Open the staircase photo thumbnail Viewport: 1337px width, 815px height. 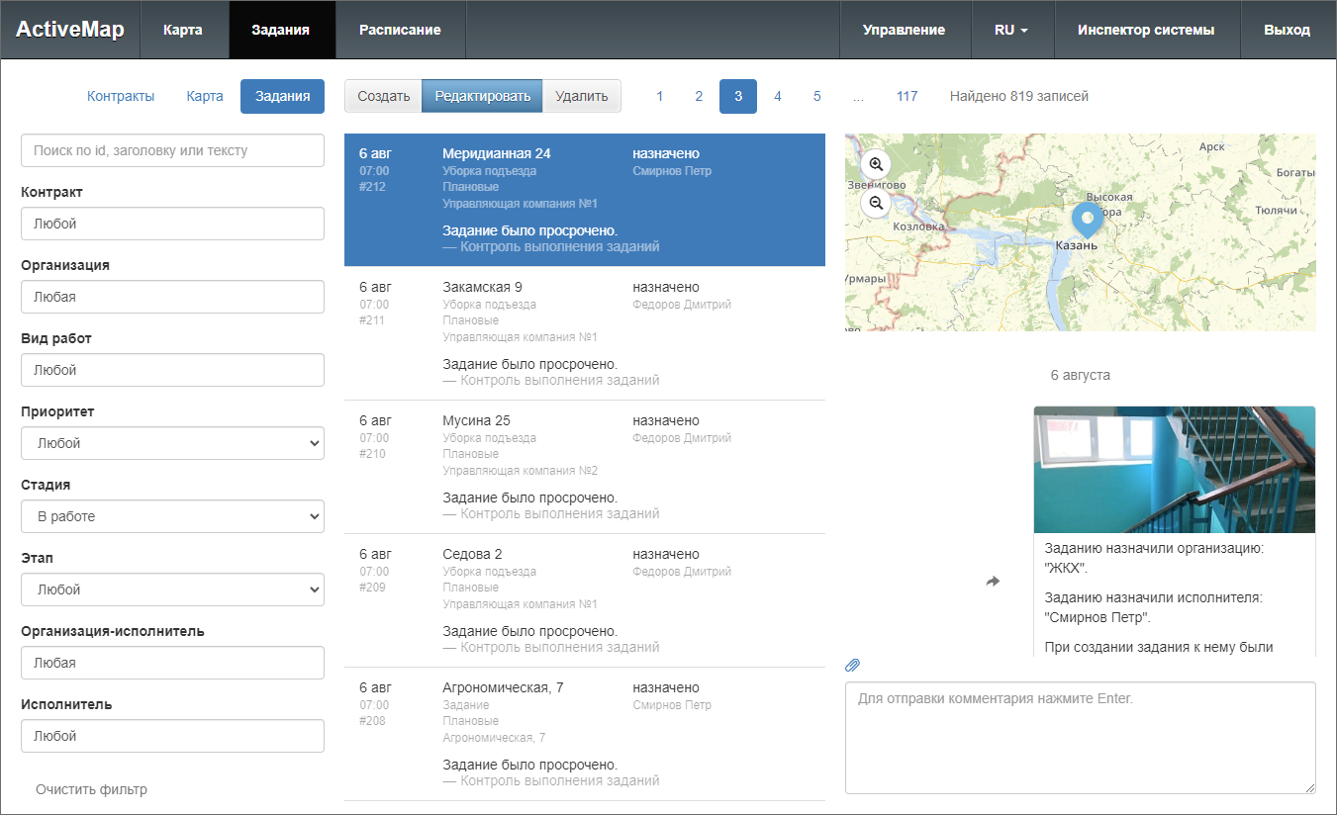(x=1174, y=470)
